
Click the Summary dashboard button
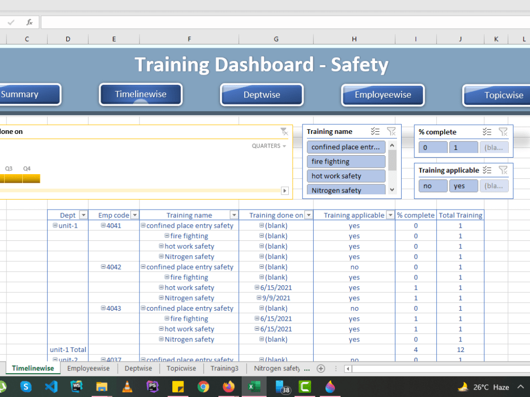[21, 94]
